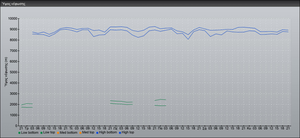Click the 5000 value on the y-axis

tap(13, 72)
